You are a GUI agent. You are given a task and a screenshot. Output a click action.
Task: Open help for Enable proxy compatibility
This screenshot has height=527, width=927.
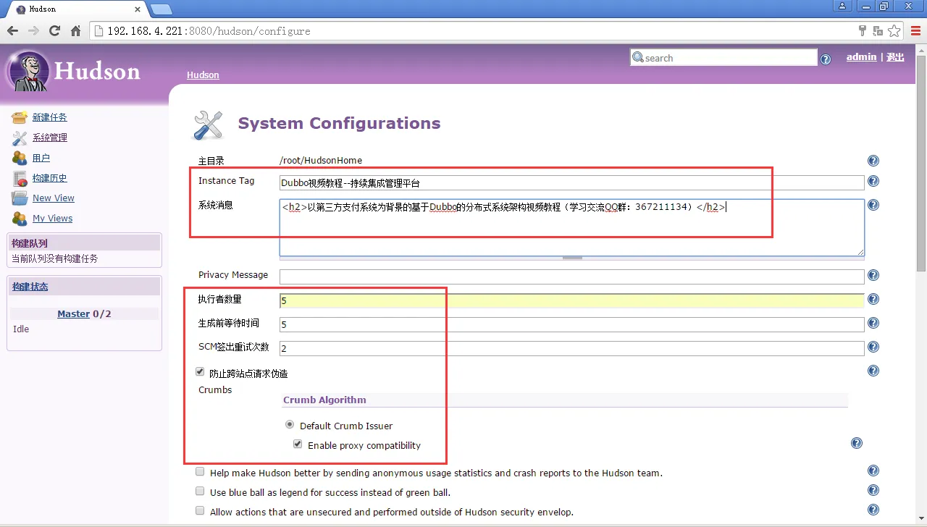(857, 443)
